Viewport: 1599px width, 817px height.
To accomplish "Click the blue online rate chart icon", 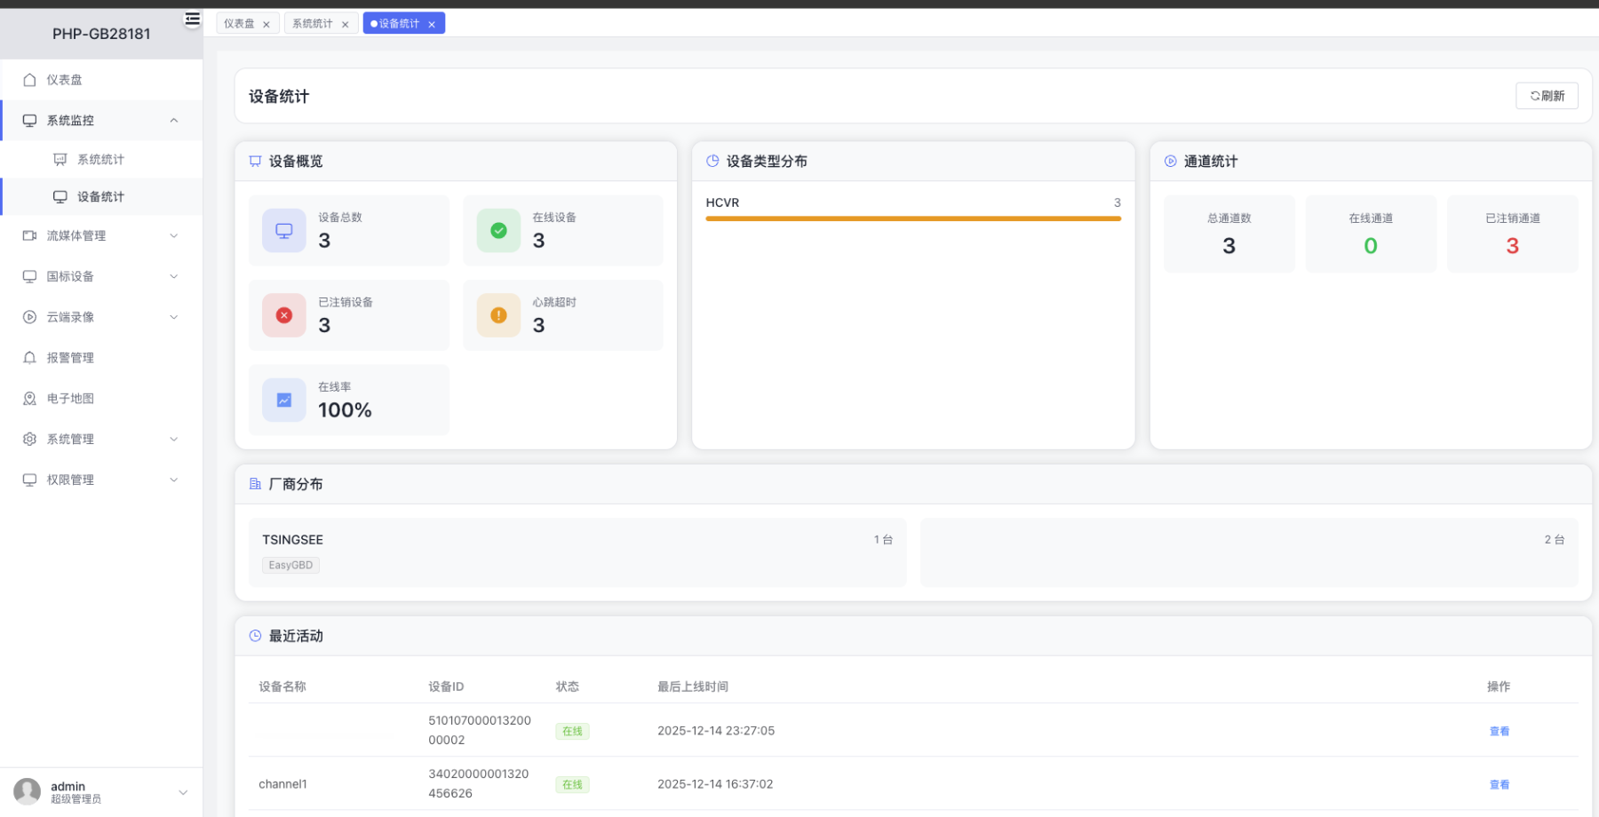I will click(x=284, y=401).
